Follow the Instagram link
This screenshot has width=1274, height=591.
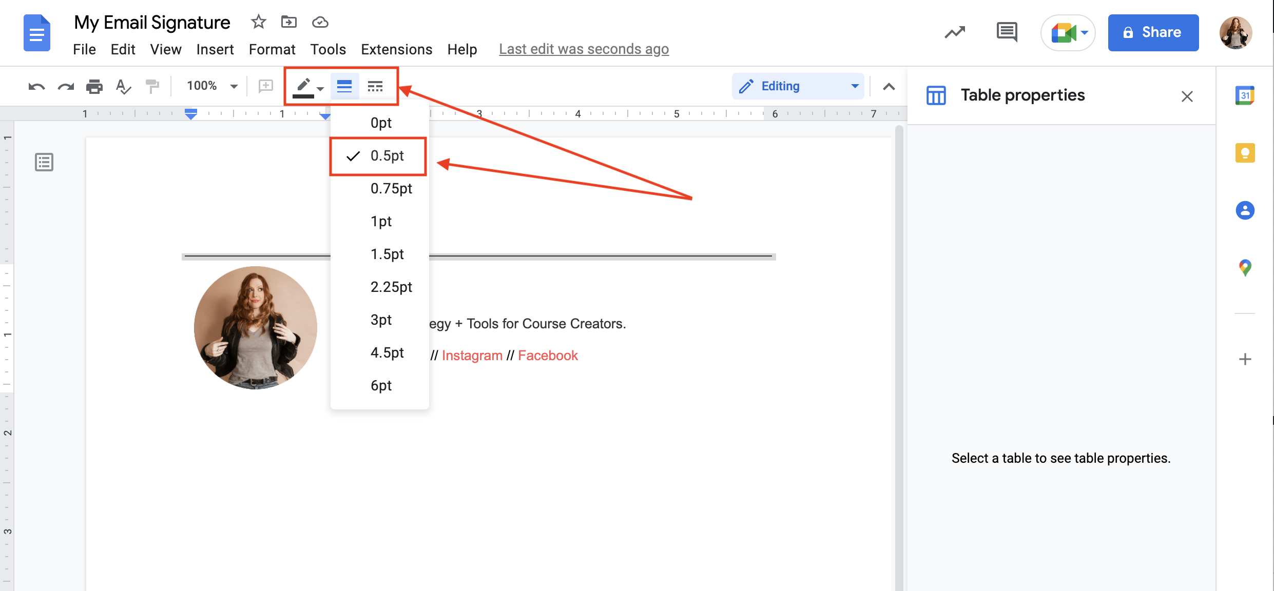[x=472, y=356]
